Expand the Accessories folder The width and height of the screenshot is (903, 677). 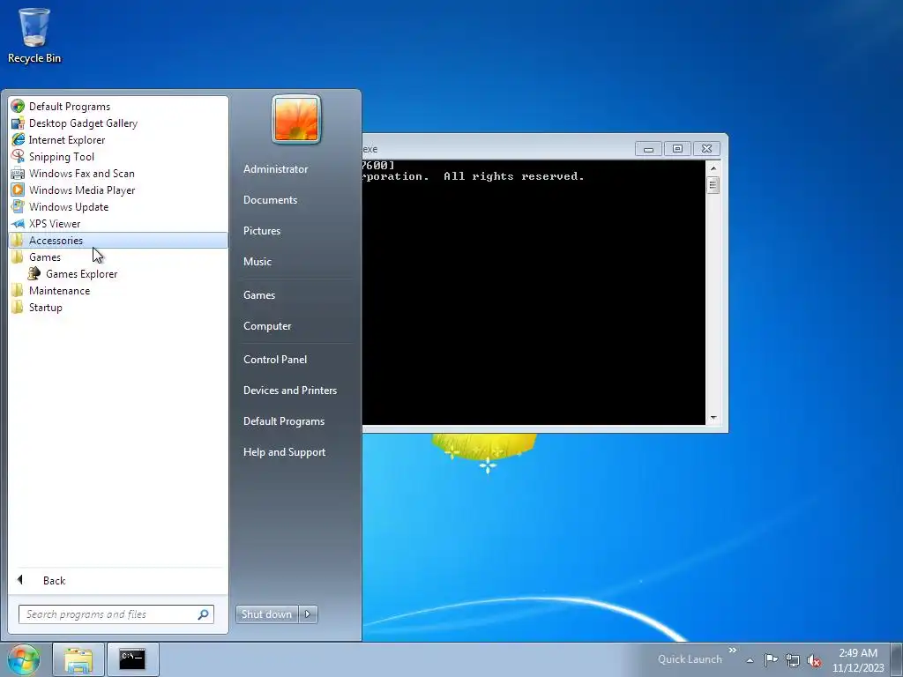[118, 241]
